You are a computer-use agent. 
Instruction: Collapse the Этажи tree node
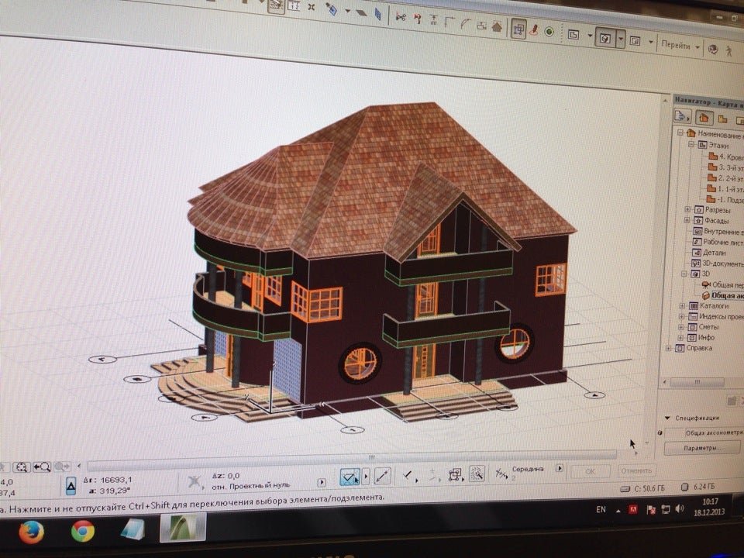coord(691,144)
